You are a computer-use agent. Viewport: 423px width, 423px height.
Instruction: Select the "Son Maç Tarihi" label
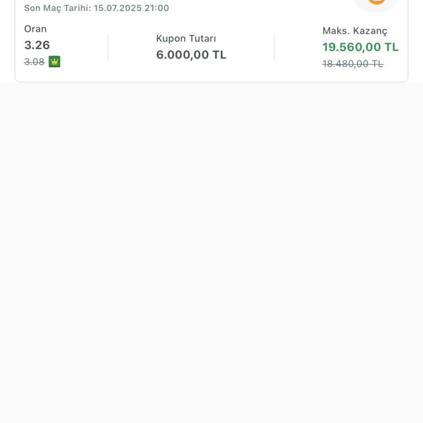pyautogui.click(x=57, y=8)
